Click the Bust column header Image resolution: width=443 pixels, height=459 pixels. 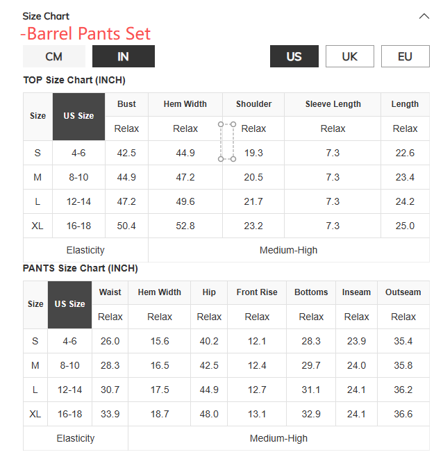pyautogui.click(x=126, y=104)
